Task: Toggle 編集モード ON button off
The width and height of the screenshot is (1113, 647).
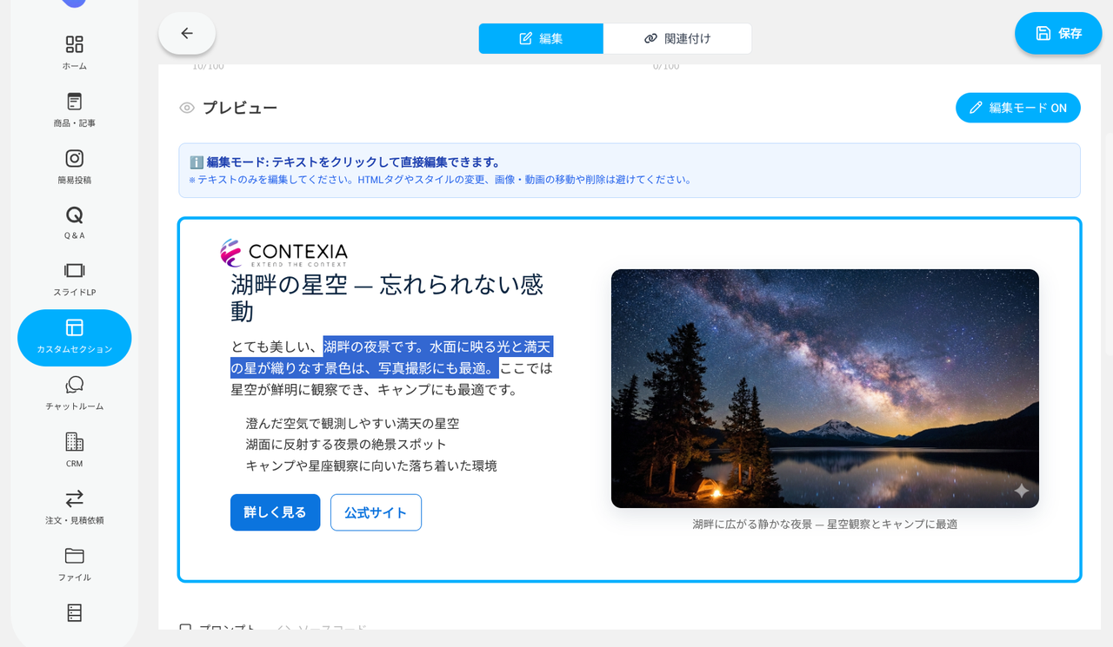Action: click(1017, 108)
